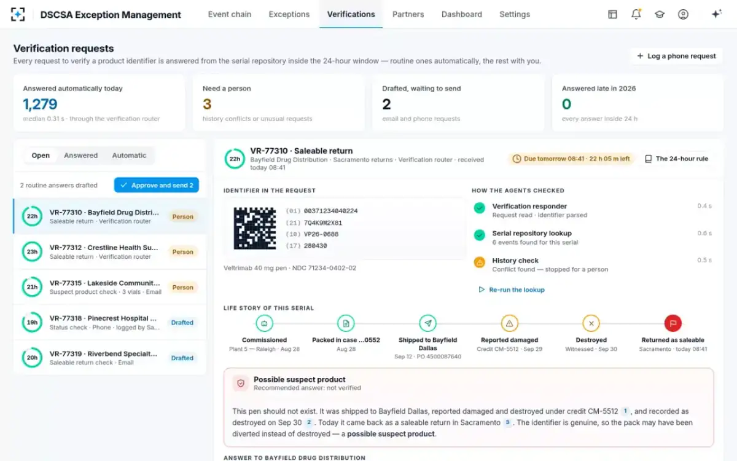Click expiry value 280430

pyautogui.click(x=315, y=246)
